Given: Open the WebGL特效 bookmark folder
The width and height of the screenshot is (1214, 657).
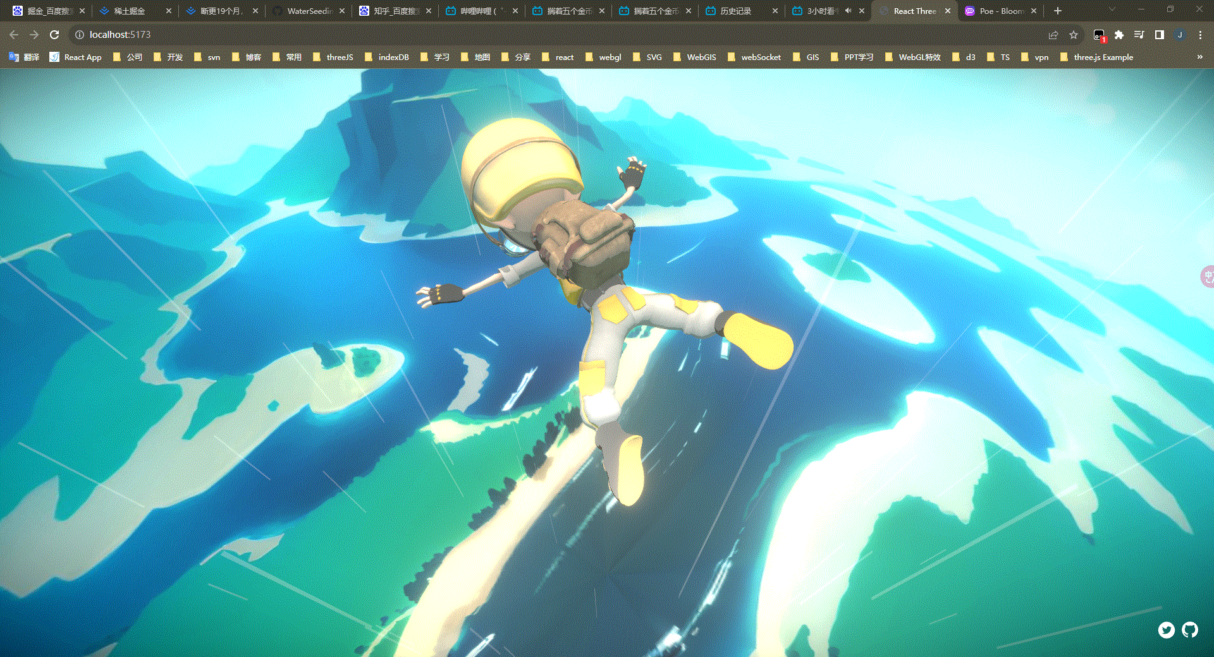Looking at the screenshot, I should point(912,57).
